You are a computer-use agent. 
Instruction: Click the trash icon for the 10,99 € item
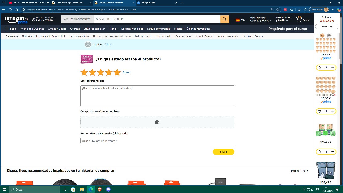tap(320, 111)
